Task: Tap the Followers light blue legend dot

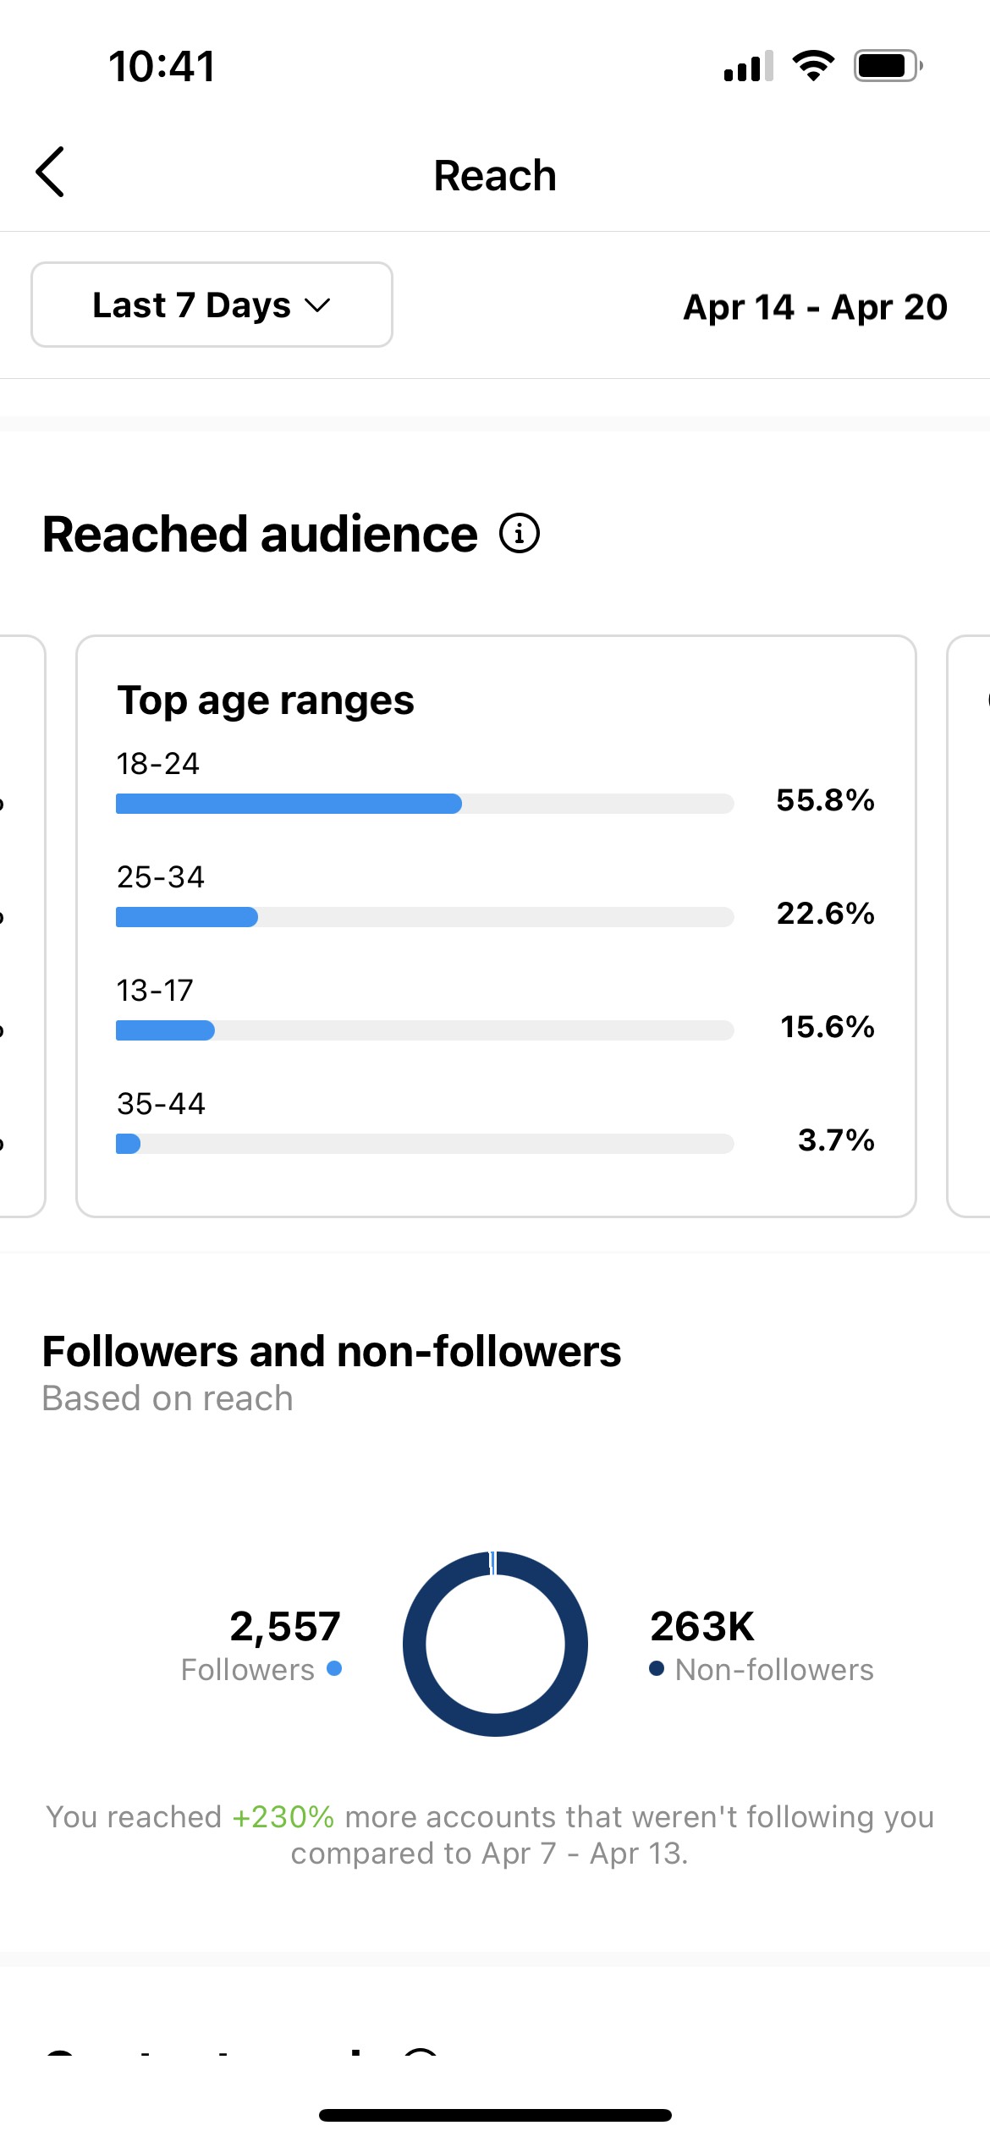Action: (x=334, y=1668)
